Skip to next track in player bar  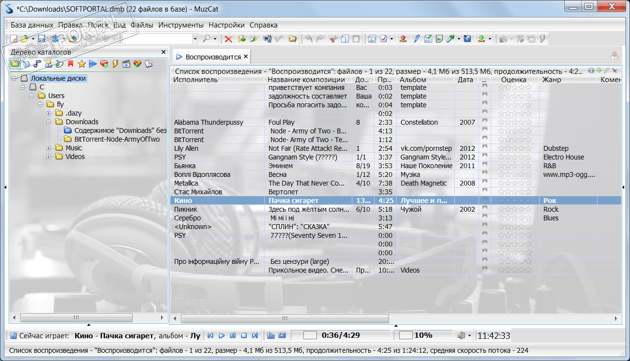[255, 335]
